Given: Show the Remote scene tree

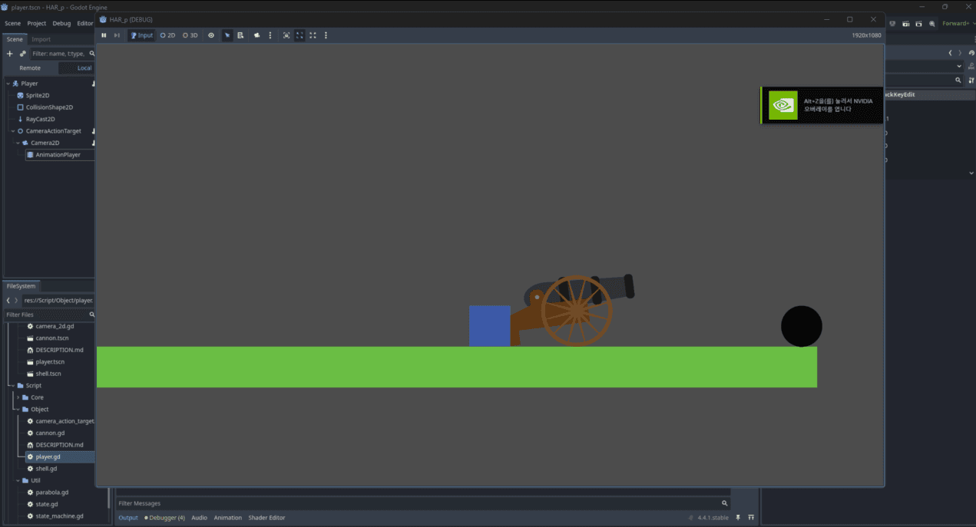Looking at the screenshot, I should click(30, 68).
